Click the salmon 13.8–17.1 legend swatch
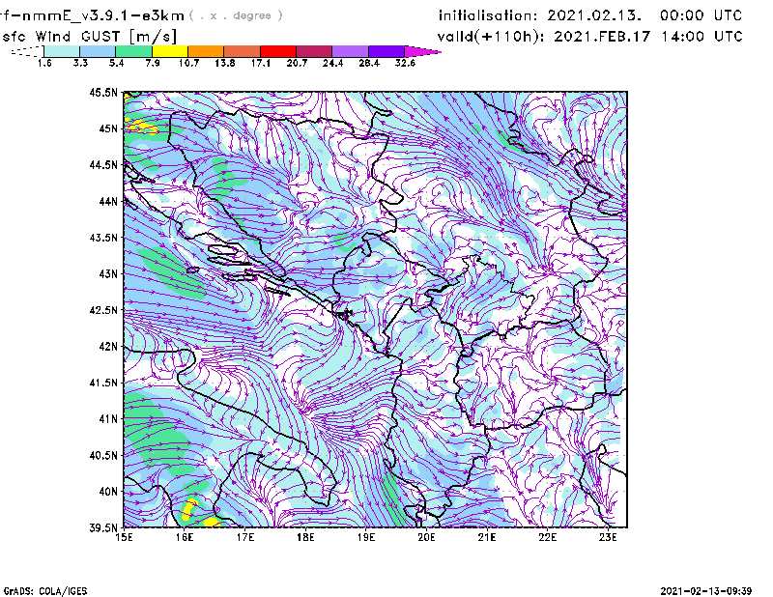This screenshot has height=597, width=773. [243, 51]
